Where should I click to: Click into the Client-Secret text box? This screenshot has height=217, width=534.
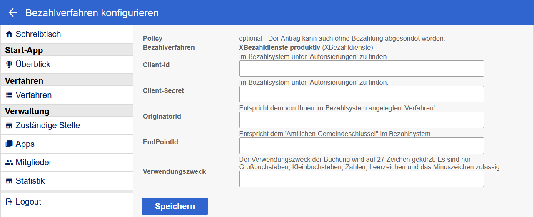pos(361,94)
